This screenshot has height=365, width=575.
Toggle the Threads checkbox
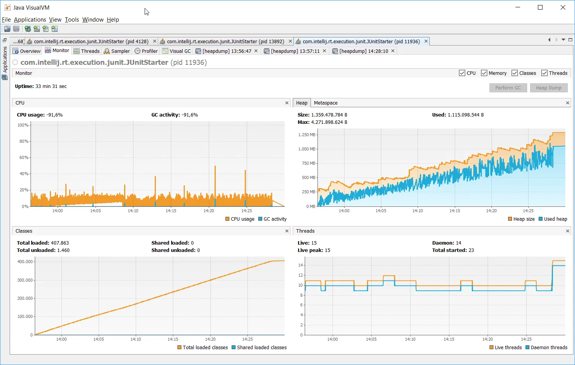pyautogui.click(x=544, y=73)
